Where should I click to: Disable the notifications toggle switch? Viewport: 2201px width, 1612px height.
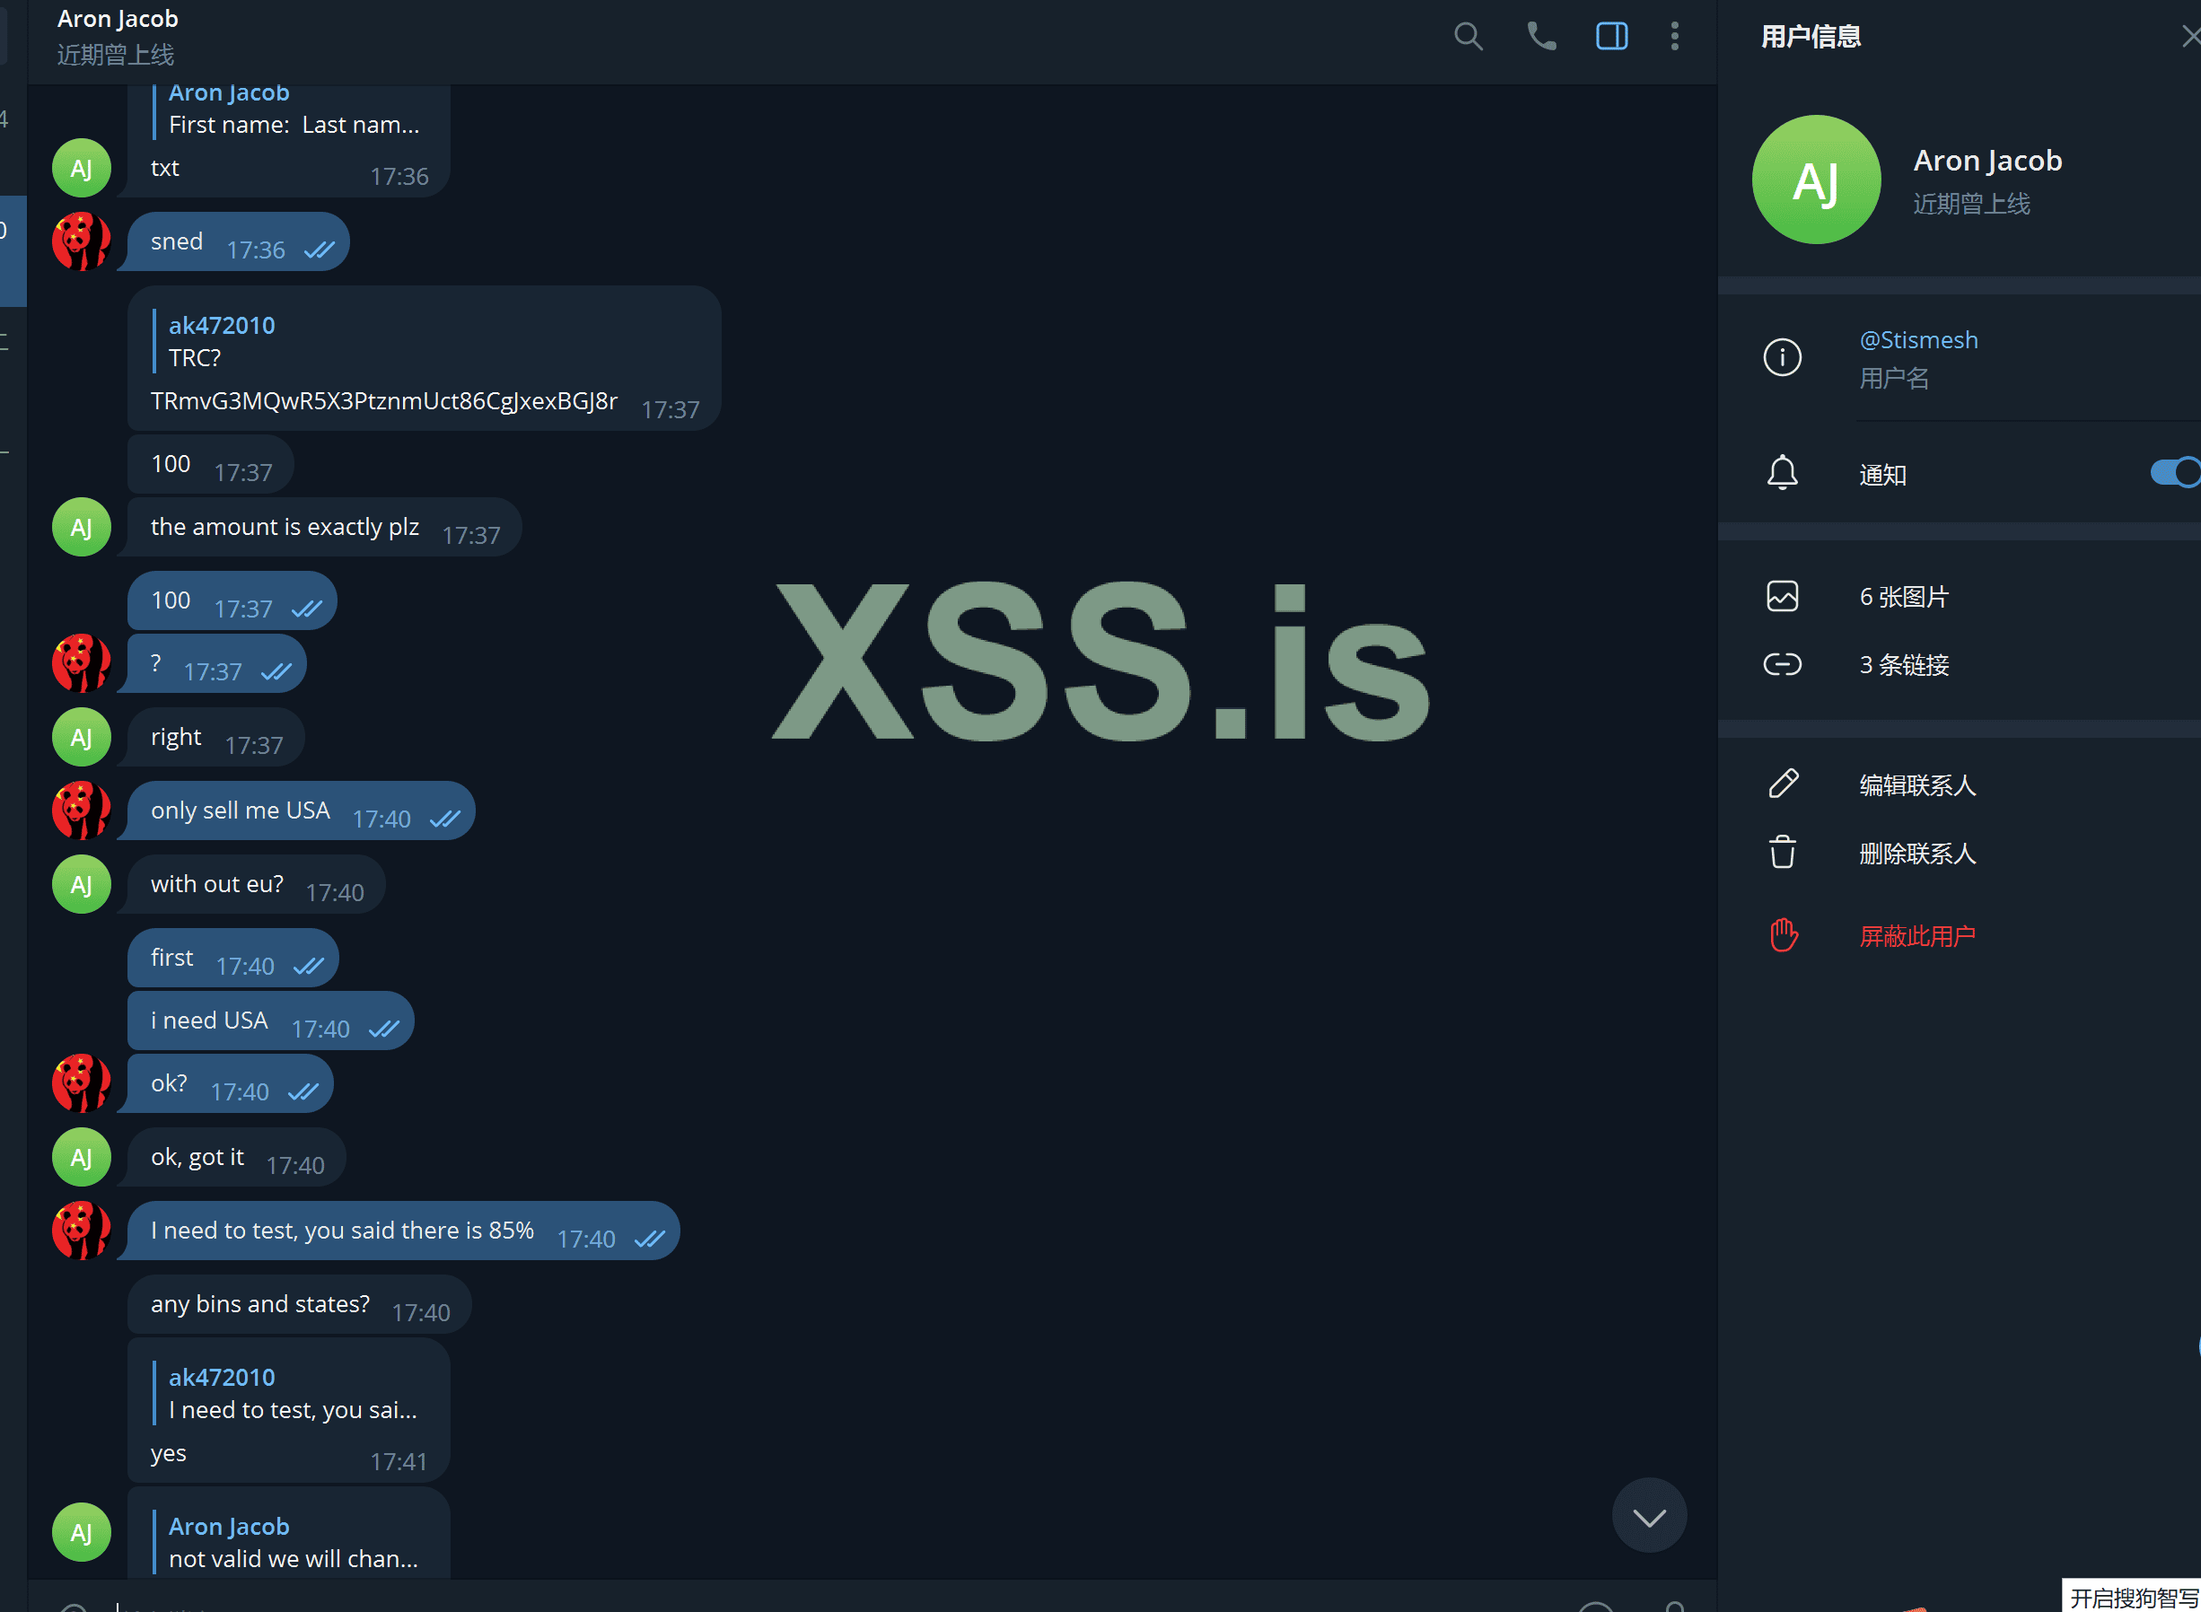coord(2176,473)
